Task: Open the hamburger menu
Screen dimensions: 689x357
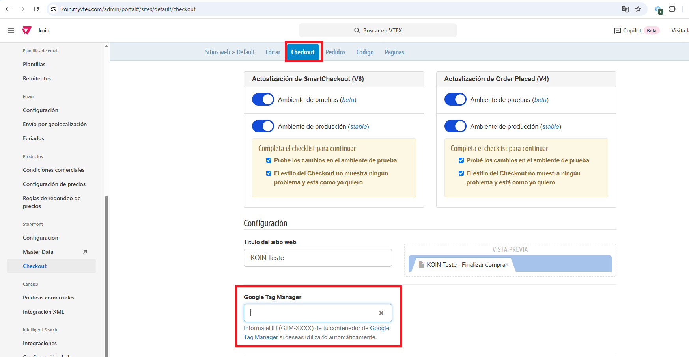Action: pyautogui.click(x=11, y=30)
